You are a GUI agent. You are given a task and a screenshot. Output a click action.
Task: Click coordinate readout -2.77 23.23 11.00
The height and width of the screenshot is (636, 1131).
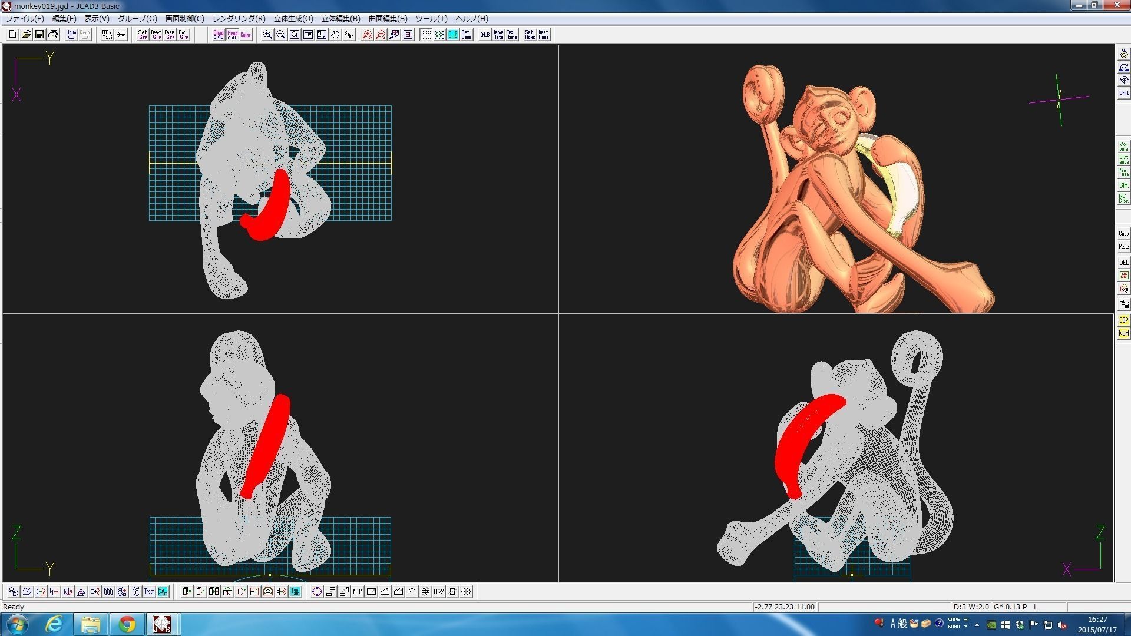click(x=785, y=607)
